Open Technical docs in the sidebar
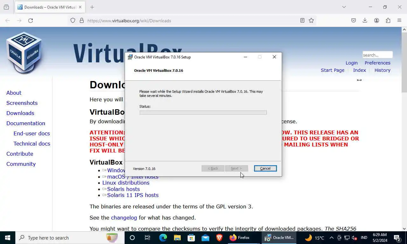Image resolution: width=407 pixels, height=244 pixels. click(x=32, y=144)
